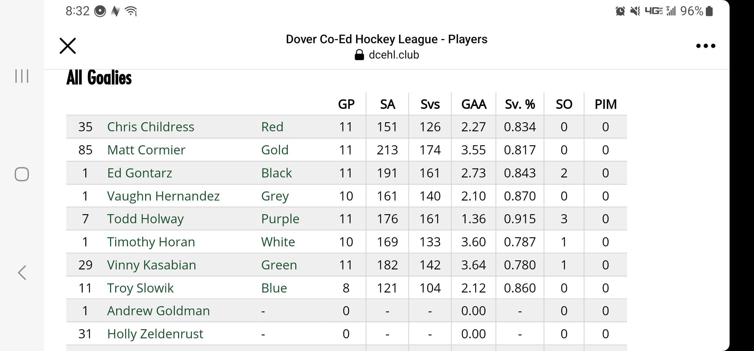Image resolution: width=754 pixels, height=351 pixels.
Task: Sort goalies by GAA column header
Action: point(474,104)
